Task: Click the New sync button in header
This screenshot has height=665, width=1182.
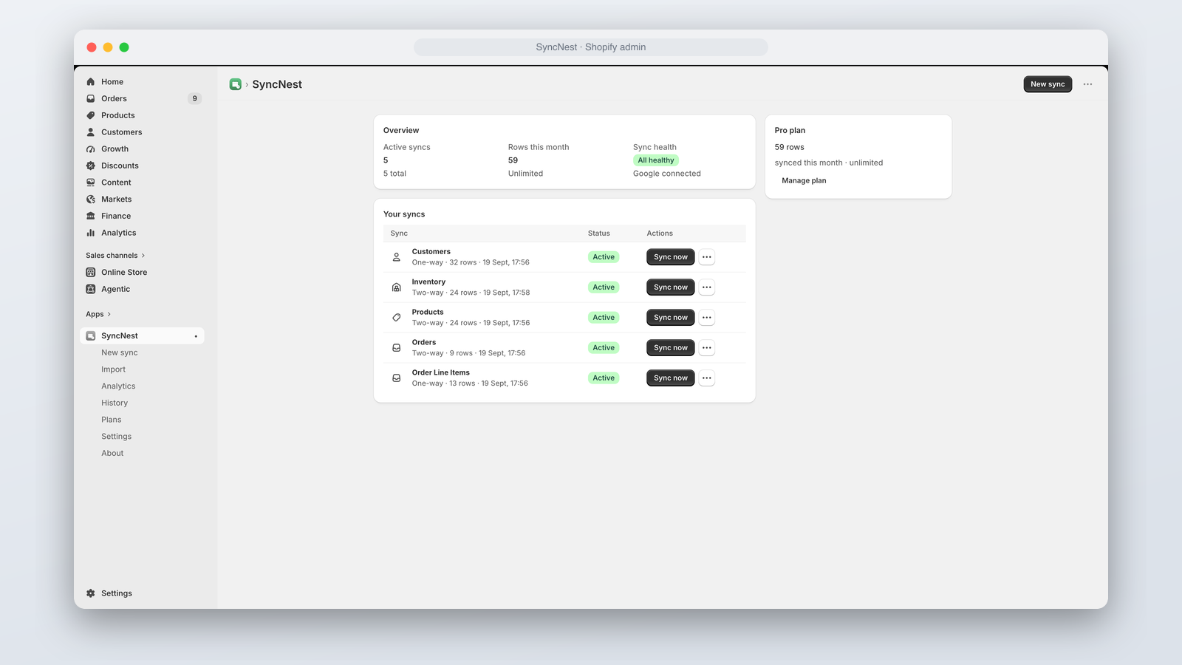Action: pos(1048,84)
